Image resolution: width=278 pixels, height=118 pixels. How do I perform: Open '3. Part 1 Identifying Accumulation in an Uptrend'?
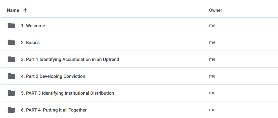(x=70, y=60)
